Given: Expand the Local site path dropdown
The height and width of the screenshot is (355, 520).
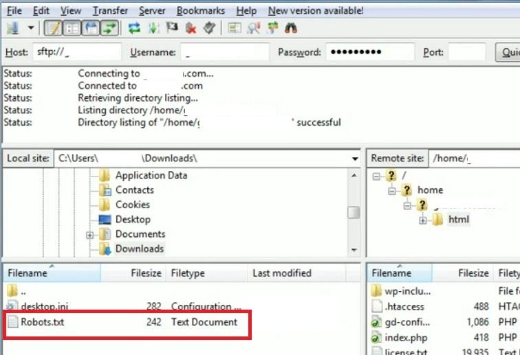Looking at the screenshot, I should [355, 159].
